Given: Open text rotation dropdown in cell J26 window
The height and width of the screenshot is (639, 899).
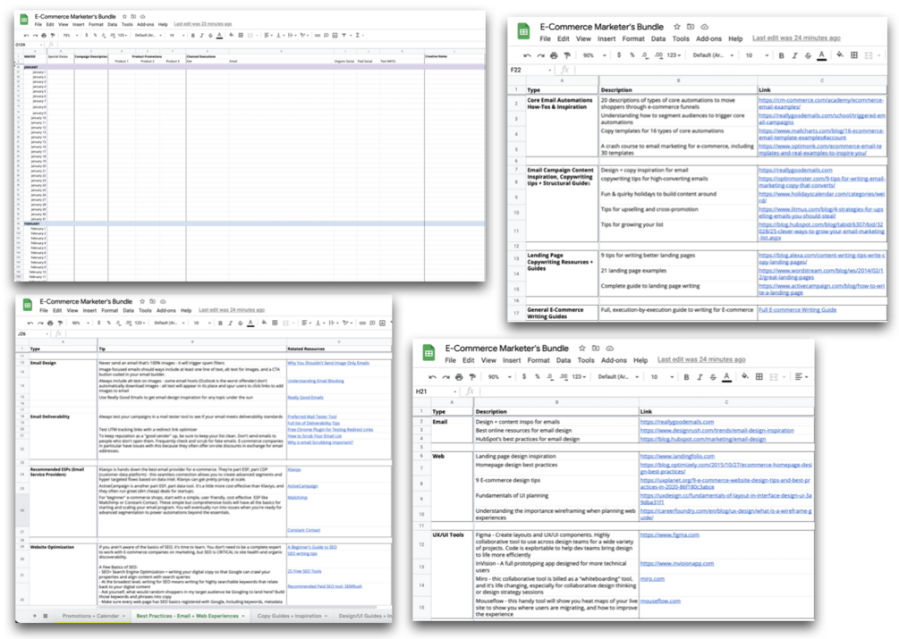Looking at the screenshot, I should click(347, 323).
